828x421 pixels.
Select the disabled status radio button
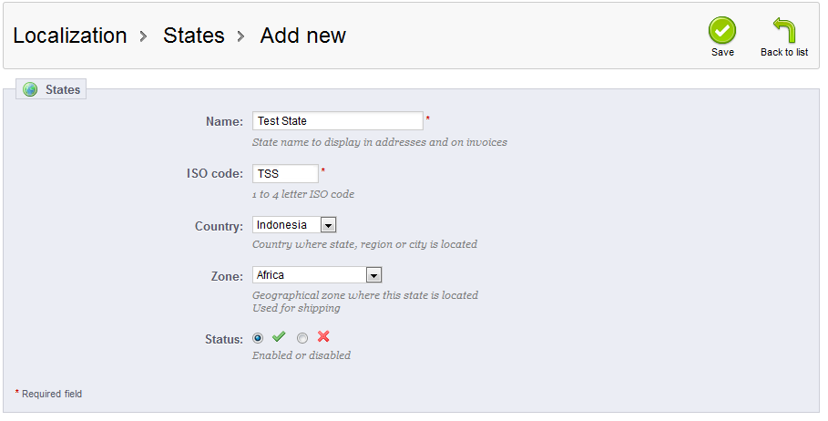click(302, 338)
